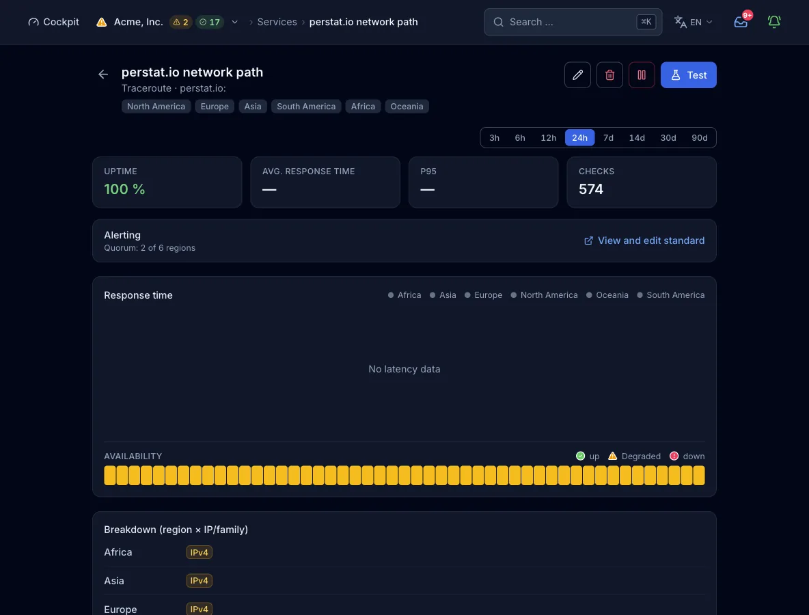Expand the Acme, Inc. organization dropdown
Viewport: 809px width, 615px height.
coord(235,22)
